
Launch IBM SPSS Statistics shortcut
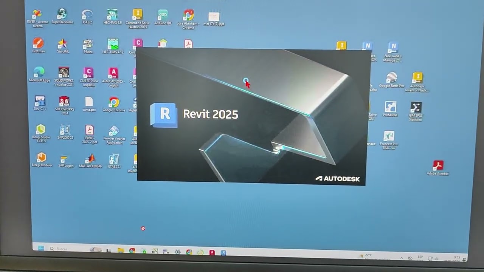tap(416, 111)
